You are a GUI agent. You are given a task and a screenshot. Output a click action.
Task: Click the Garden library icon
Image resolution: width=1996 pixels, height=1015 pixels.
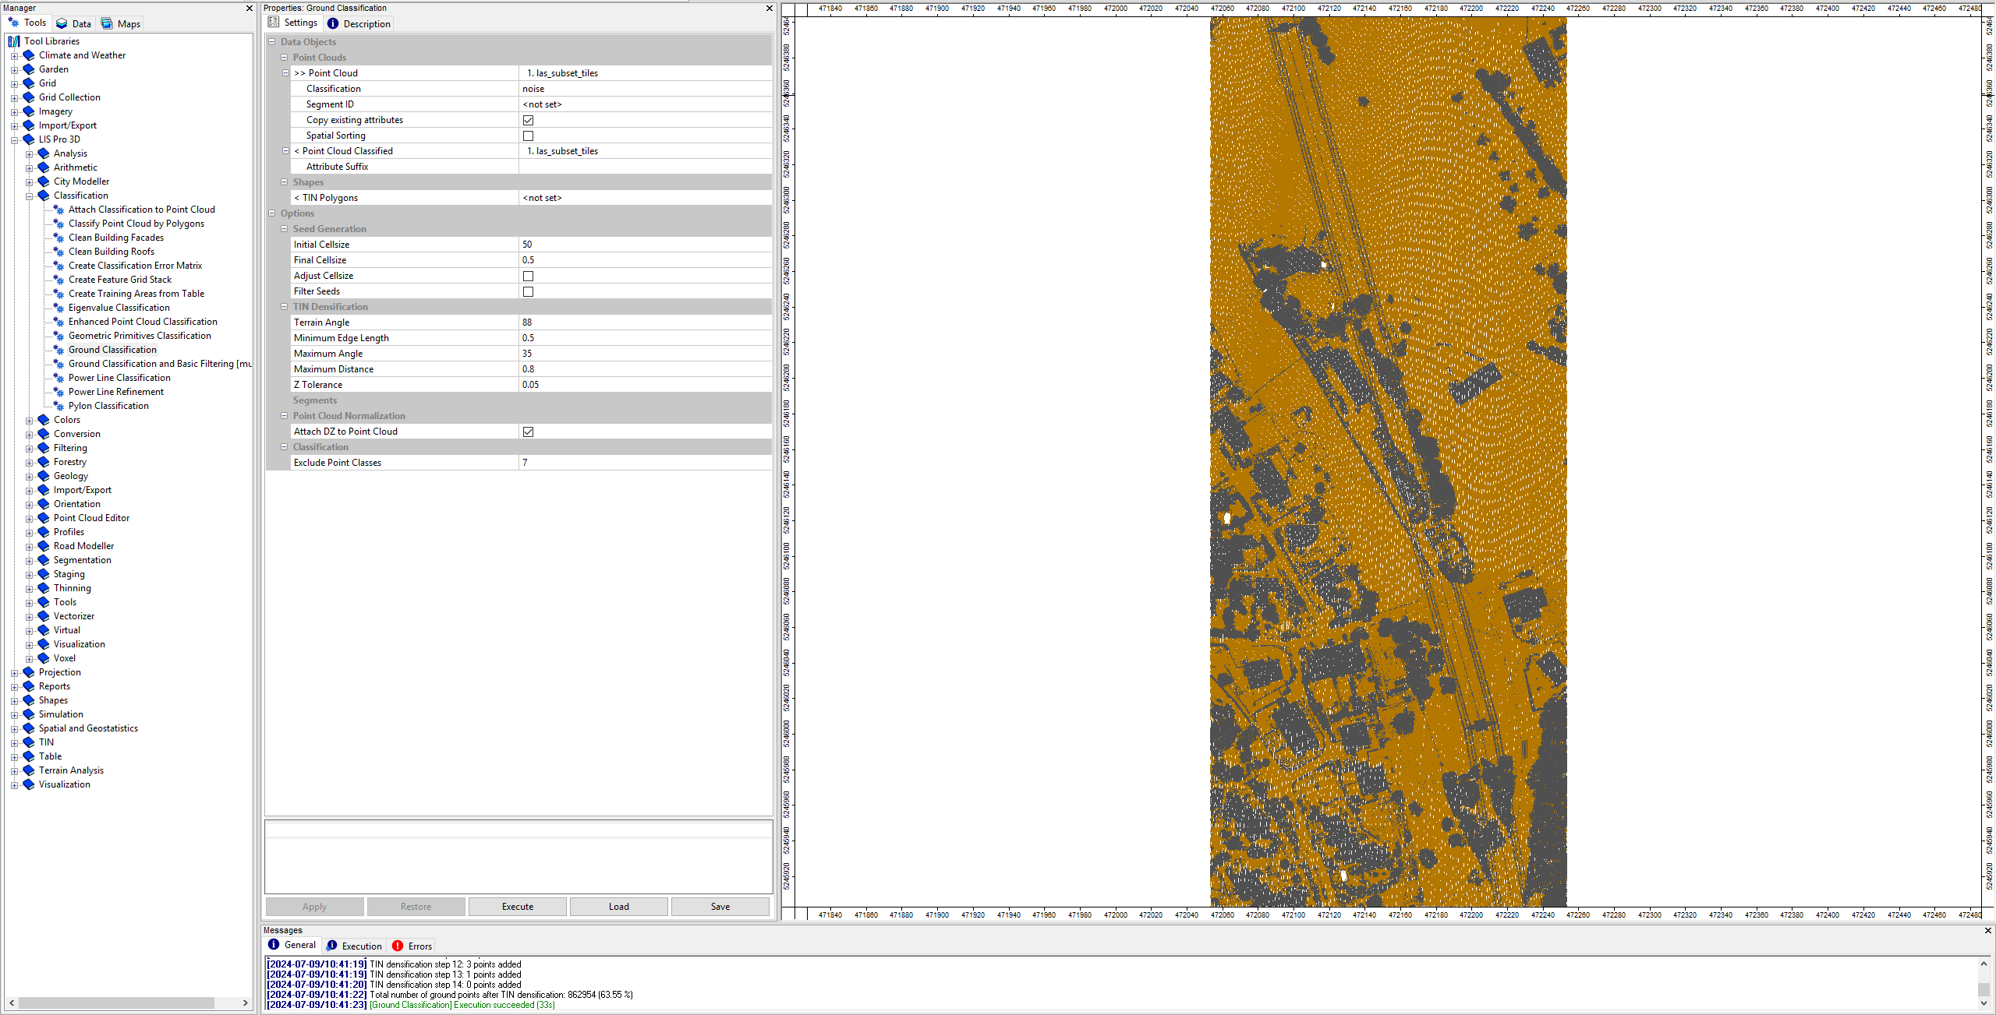(x=29, y=69)
